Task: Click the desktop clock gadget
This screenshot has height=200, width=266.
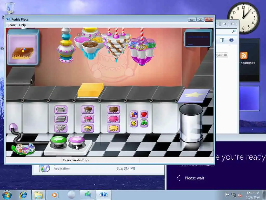Action: coord(243,18)
